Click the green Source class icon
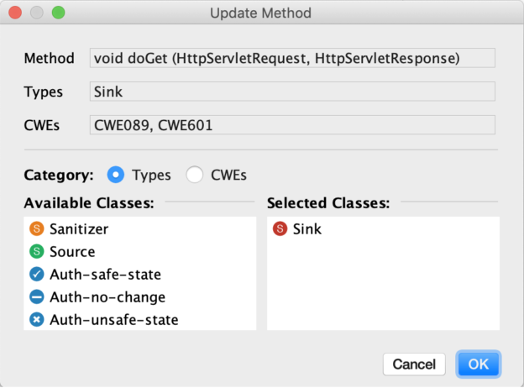The image size is (524, 388). [x=37, y=252]
